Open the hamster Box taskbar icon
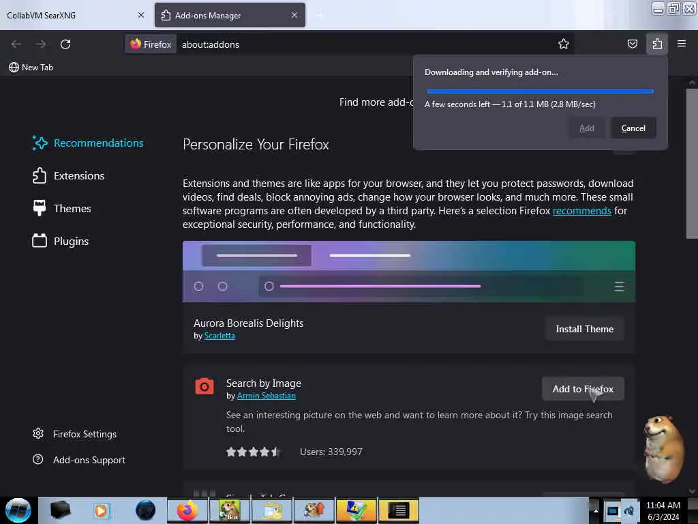This screenshot has height=524, width=698. 229,510
